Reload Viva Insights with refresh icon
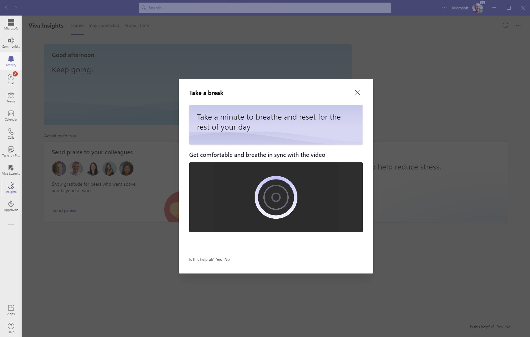 tap(505, 25)
